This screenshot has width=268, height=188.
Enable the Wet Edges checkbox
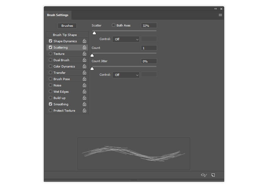point(50,91)
